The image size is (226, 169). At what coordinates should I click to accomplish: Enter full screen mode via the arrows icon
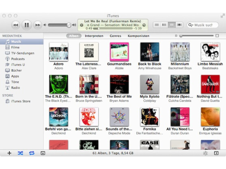click(223, 16)
